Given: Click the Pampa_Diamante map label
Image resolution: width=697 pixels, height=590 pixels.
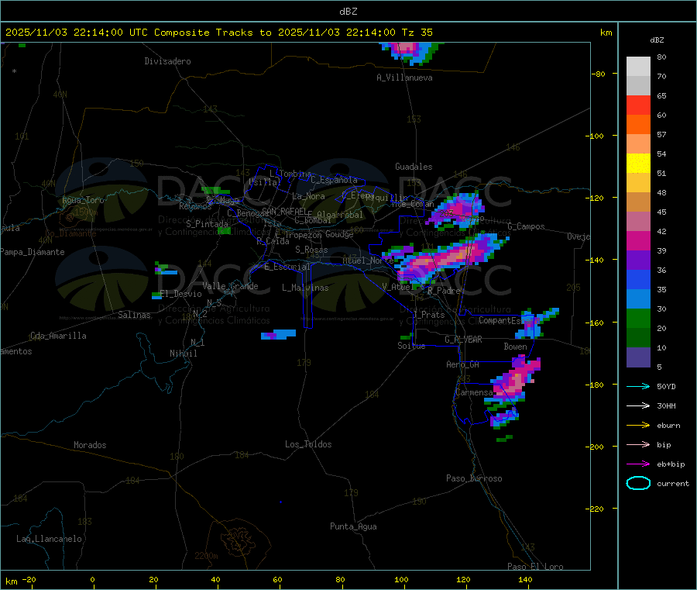Looking at the screenshot, I should coord(33,252).
